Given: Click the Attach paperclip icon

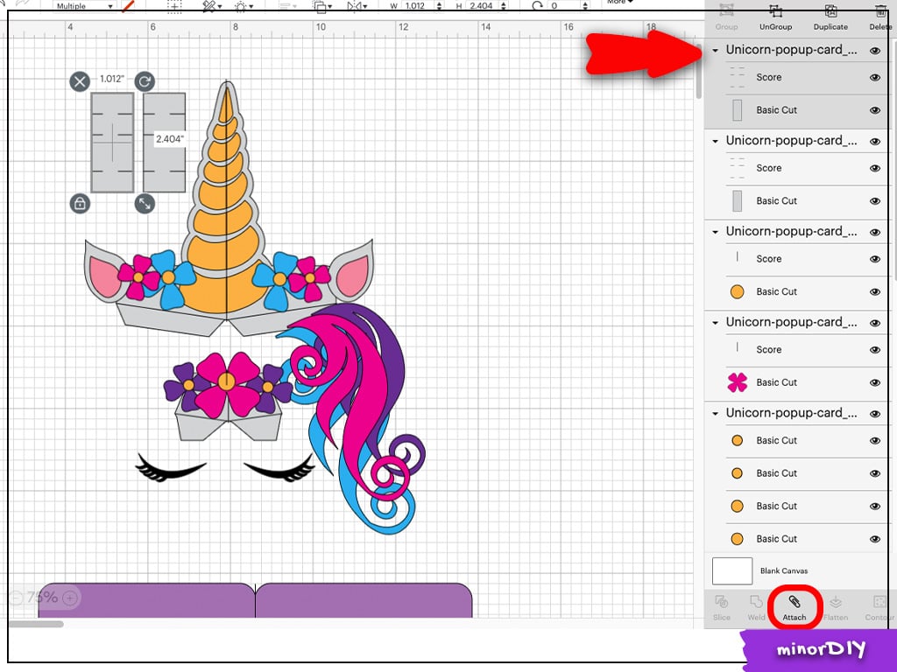Looking at the screenshot, I should coord(794,602).
